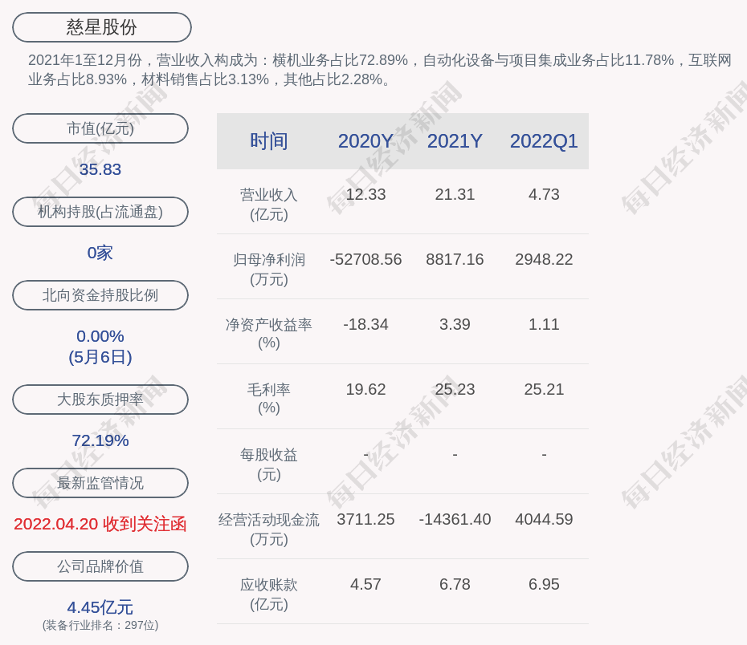Viewport: 747px width, 645px height.
Task: Select the 市值(亿元) label pill
Action: (x=100, y=128)
